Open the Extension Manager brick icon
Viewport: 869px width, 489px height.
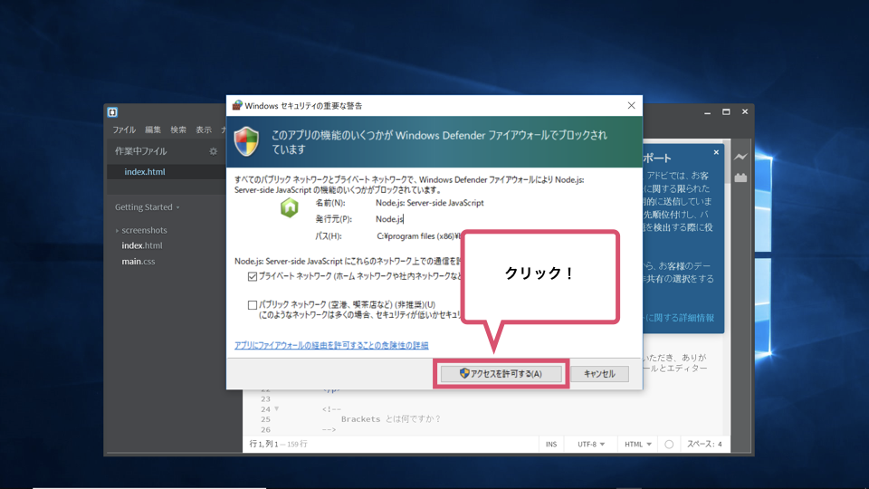(741, 178)
